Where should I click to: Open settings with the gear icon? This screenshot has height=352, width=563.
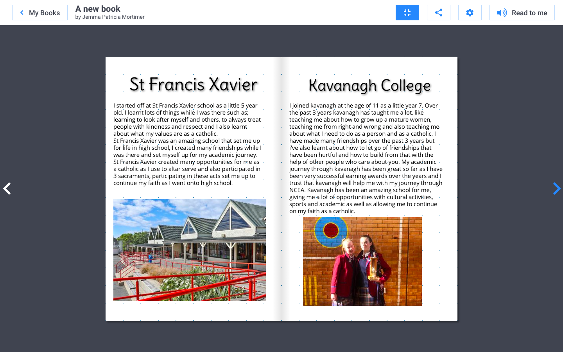pos(470,13)
